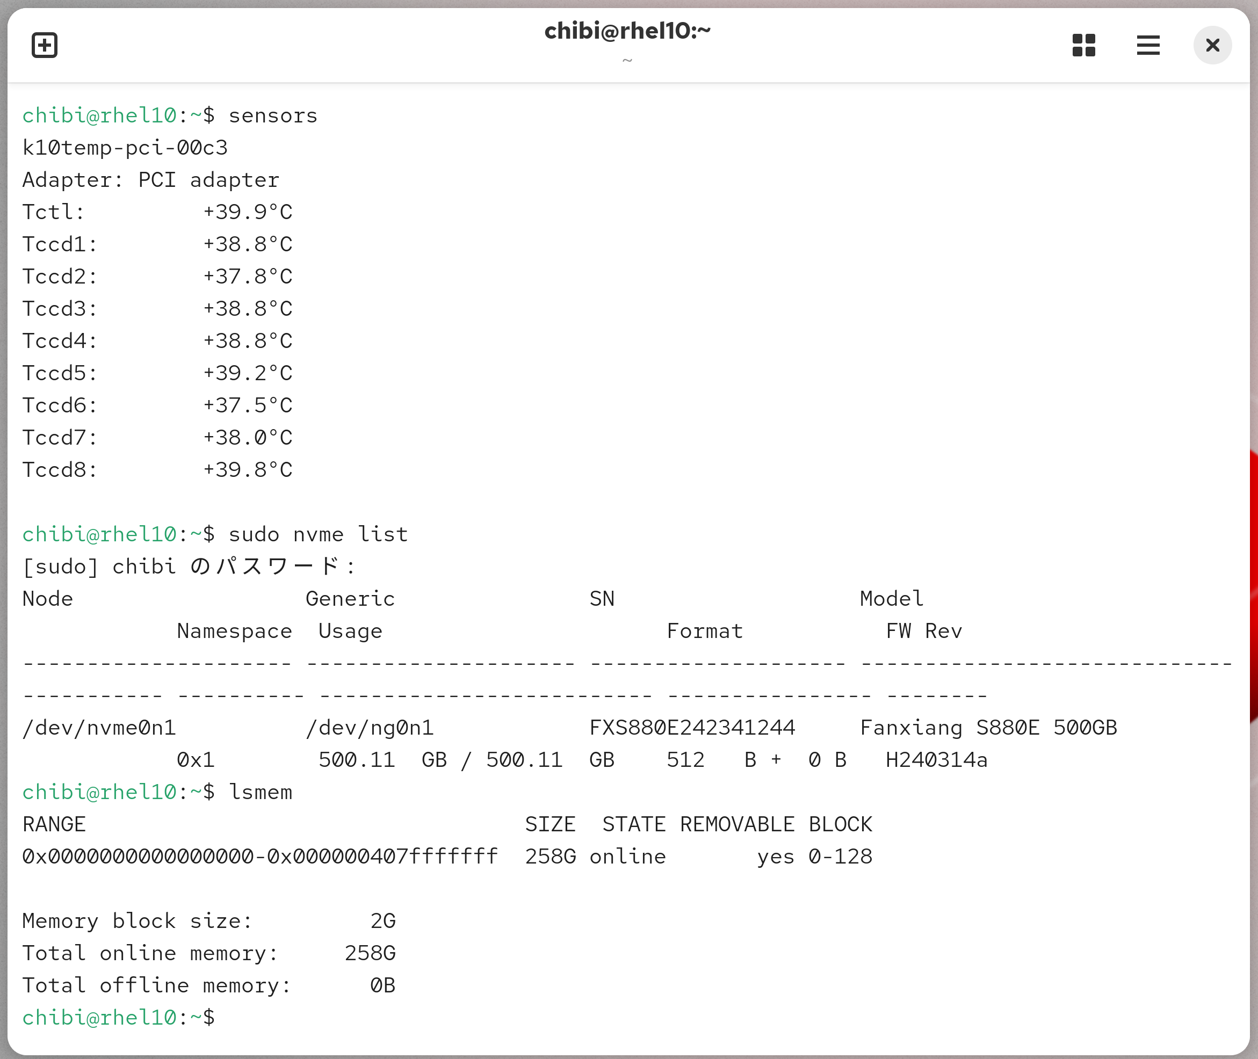Open a new terminal tab
This screenshot has height=1059, width=1258.
coord(45,46)
